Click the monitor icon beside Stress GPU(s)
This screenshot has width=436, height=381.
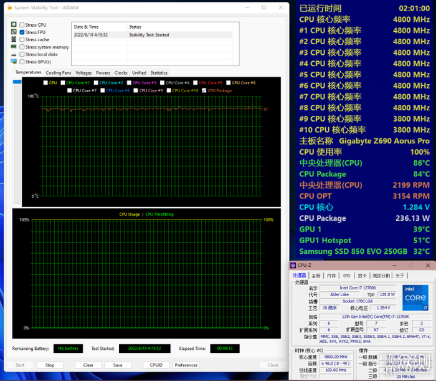[x=14, y=62]
